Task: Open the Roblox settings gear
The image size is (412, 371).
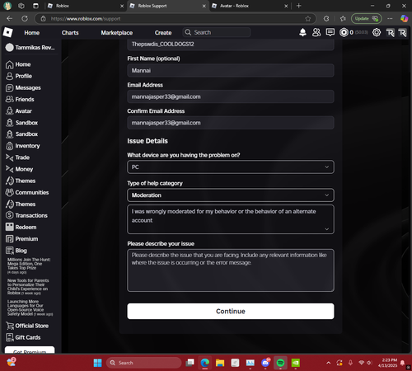Action: [377, 32]
